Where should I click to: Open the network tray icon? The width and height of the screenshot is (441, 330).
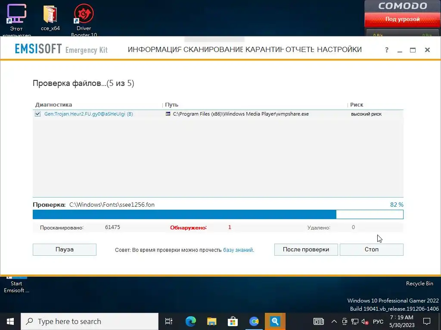(x=355, y=321)
